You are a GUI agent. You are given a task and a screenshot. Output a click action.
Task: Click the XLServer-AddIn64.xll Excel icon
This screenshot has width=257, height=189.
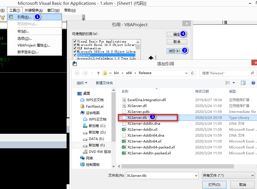click(124, 141)
